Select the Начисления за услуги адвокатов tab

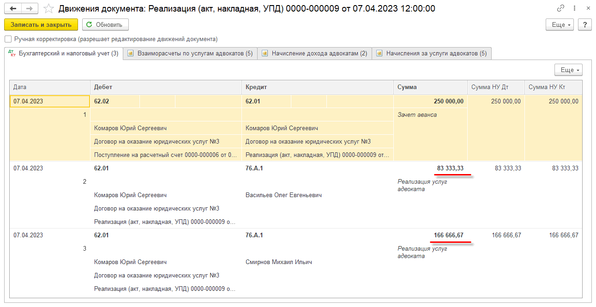click(432, 54)
